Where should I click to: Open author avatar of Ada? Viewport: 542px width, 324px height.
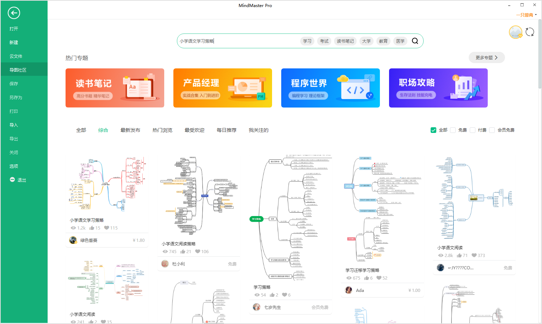(349, 290)
